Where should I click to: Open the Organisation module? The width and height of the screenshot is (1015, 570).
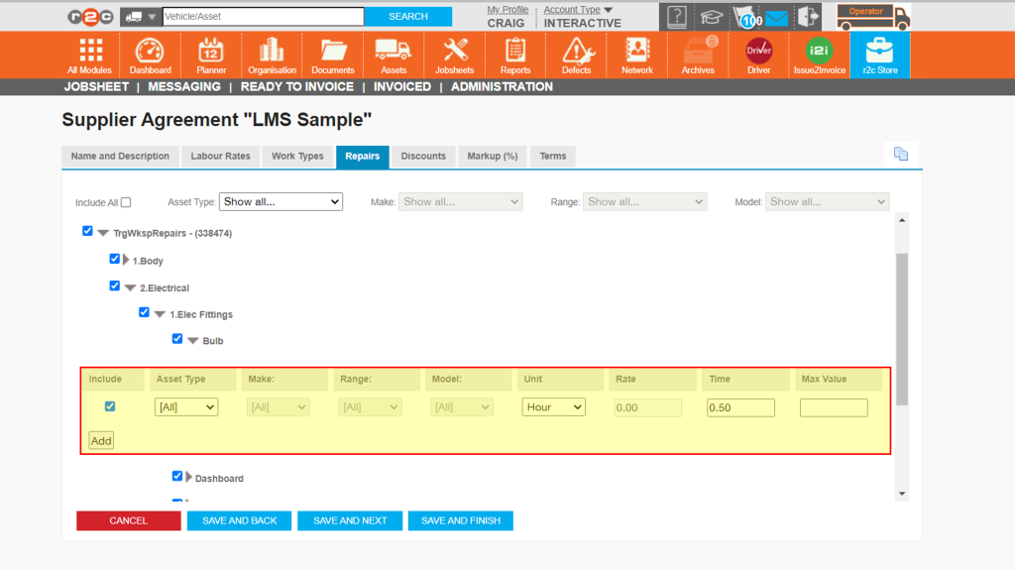272,56
